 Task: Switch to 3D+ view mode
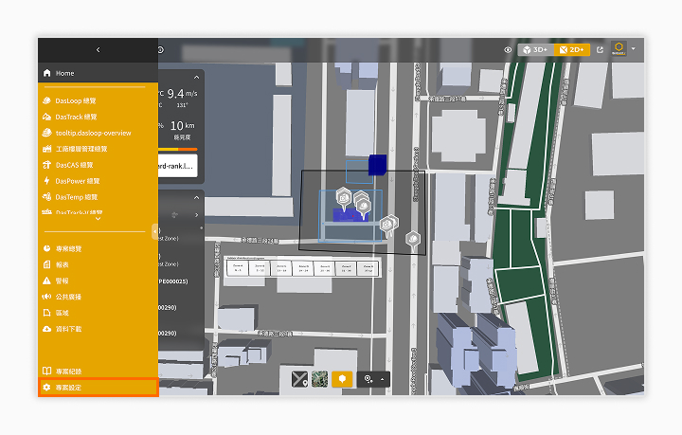pyautogui.click(x=535, y=50)
